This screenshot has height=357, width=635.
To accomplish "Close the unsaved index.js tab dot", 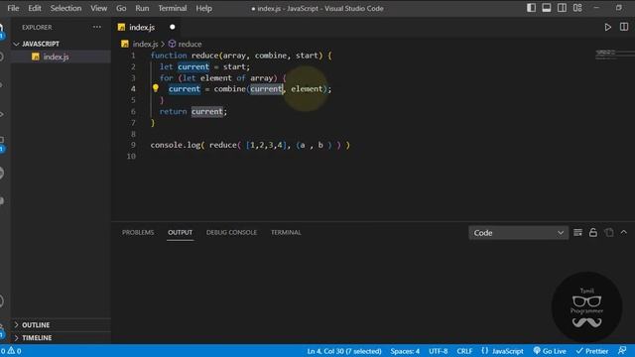I will (x=172, y=27).
